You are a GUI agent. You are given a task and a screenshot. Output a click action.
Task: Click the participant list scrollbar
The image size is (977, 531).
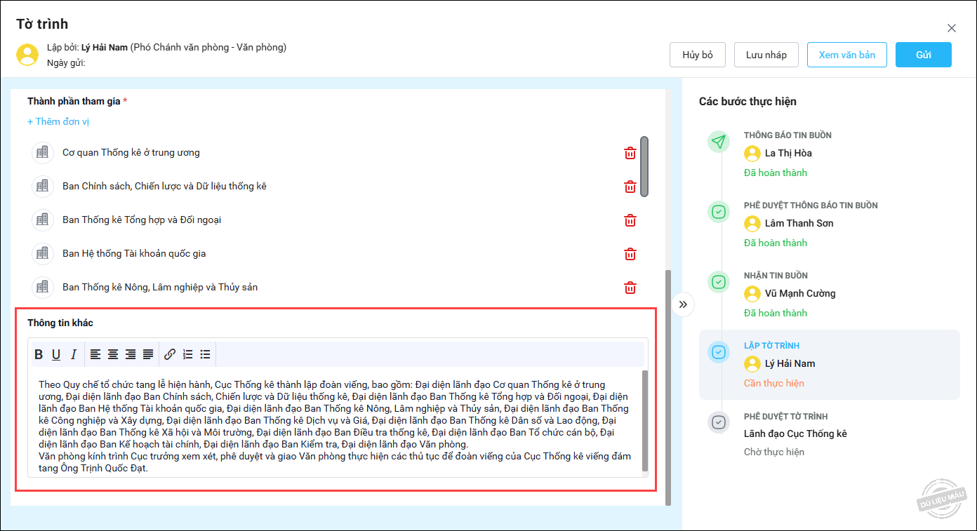coord(644,166)
